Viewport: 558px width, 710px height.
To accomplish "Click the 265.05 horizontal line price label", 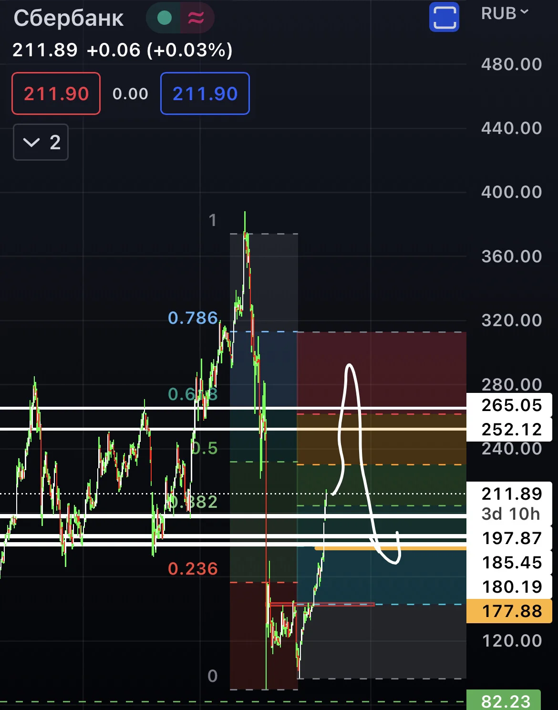I will coord(509,405).
